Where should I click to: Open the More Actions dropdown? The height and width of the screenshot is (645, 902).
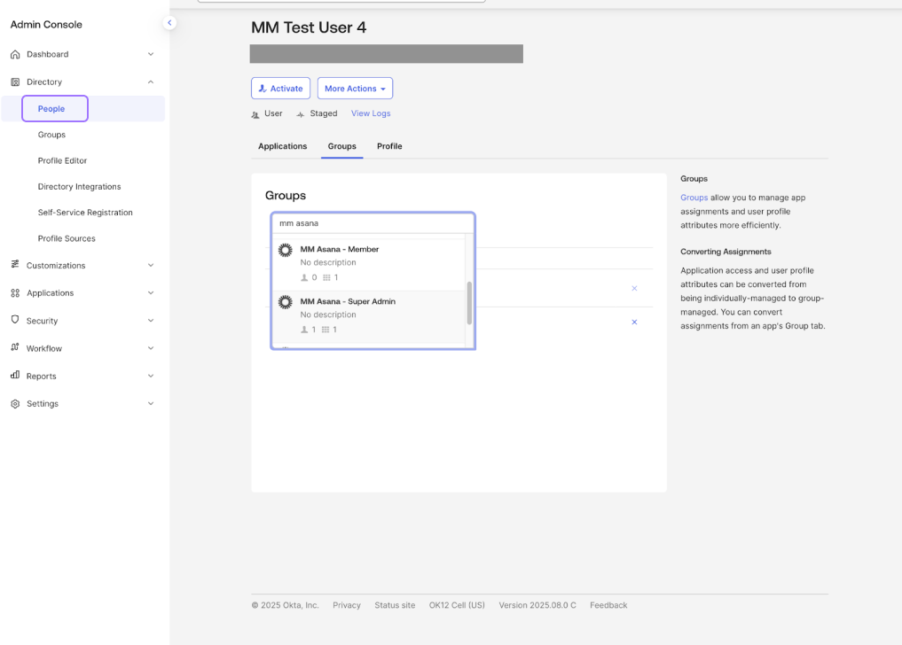pos(355,89)
